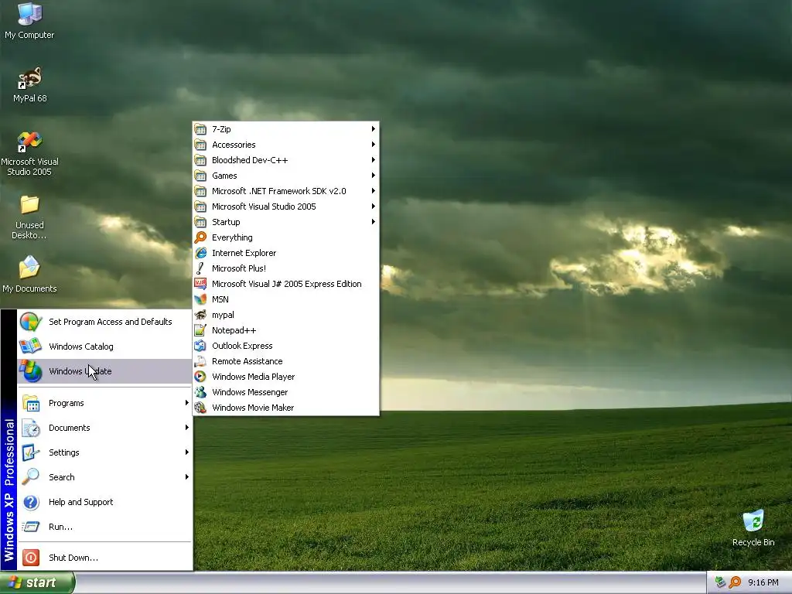Click the Outlook Express icon
Image resolution: width=792 pixels, height=594 pixels.
200,346
